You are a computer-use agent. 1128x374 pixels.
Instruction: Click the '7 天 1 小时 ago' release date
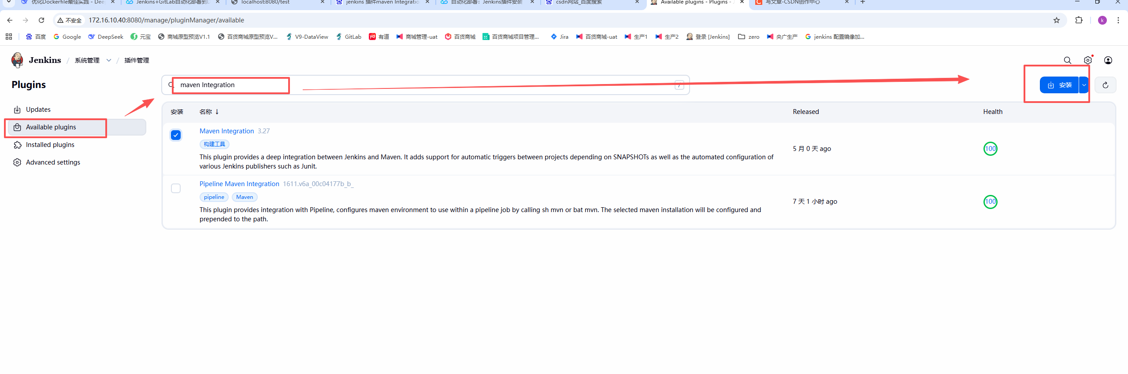815,202
